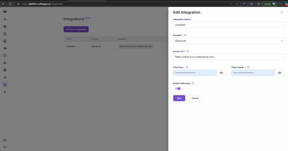Disable the Enable Daily Sync toggle
Viewport: 288px width, 151px height.
click(x=178, y=89)
